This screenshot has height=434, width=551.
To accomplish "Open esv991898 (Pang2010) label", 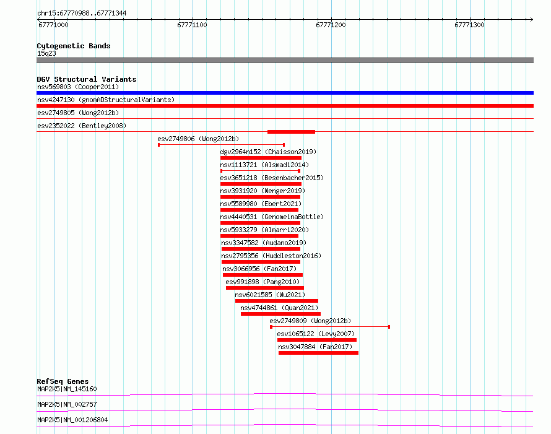I will (x=262, y=282).
